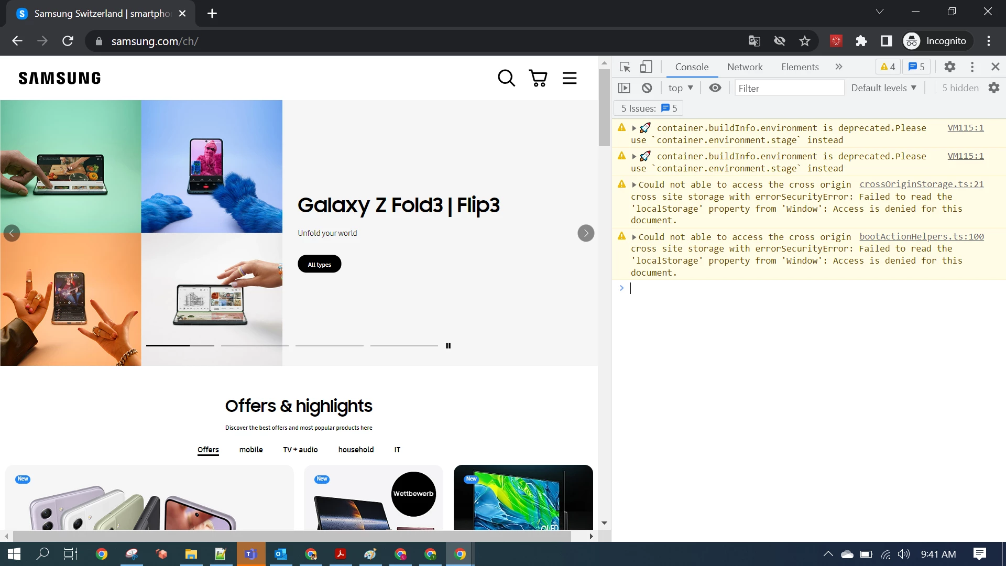Click the Samsung search magnifier icon
Screen dimensions: 1006x566
(x=506, y=78)
